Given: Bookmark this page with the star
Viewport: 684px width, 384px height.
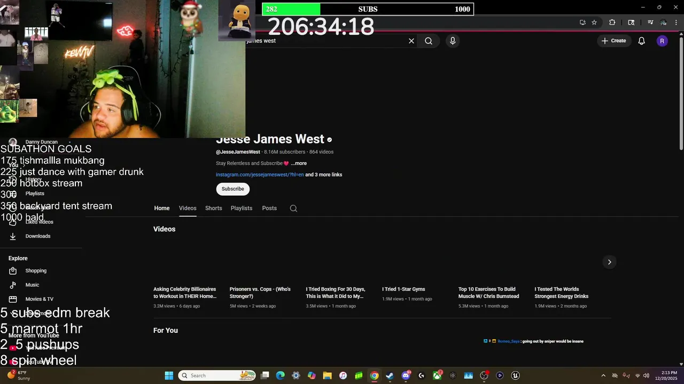Looking at the screenshot, I should (x=594, y=22).
